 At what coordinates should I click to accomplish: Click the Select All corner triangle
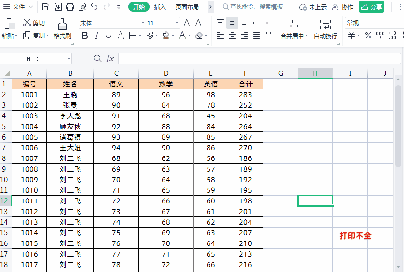7,74
